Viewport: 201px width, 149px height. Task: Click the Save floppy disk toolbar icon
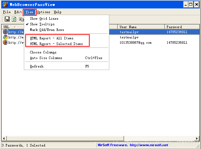pos(7,19)
